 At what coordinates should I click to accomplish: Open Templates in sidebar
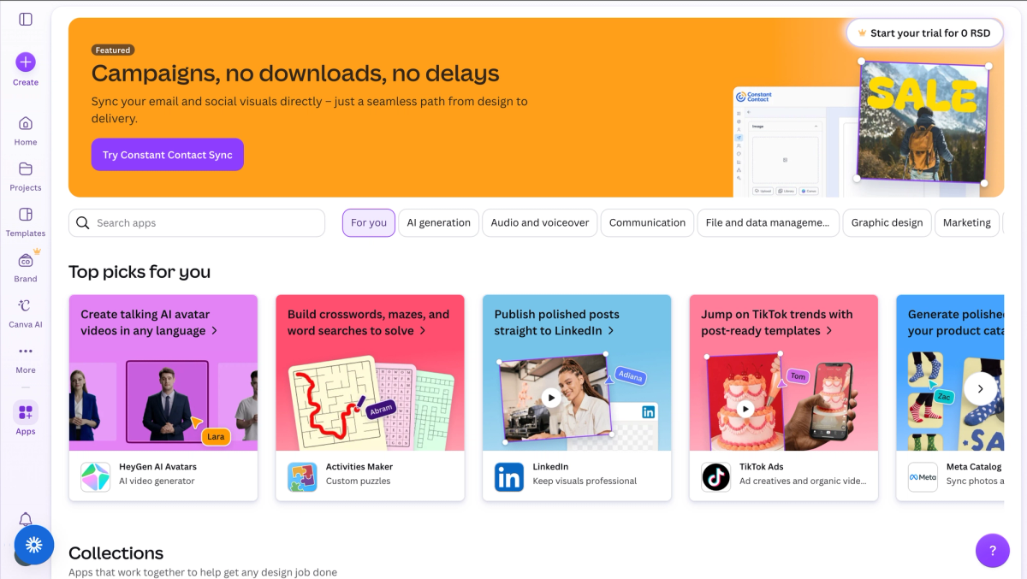click(x=26, y=222)
